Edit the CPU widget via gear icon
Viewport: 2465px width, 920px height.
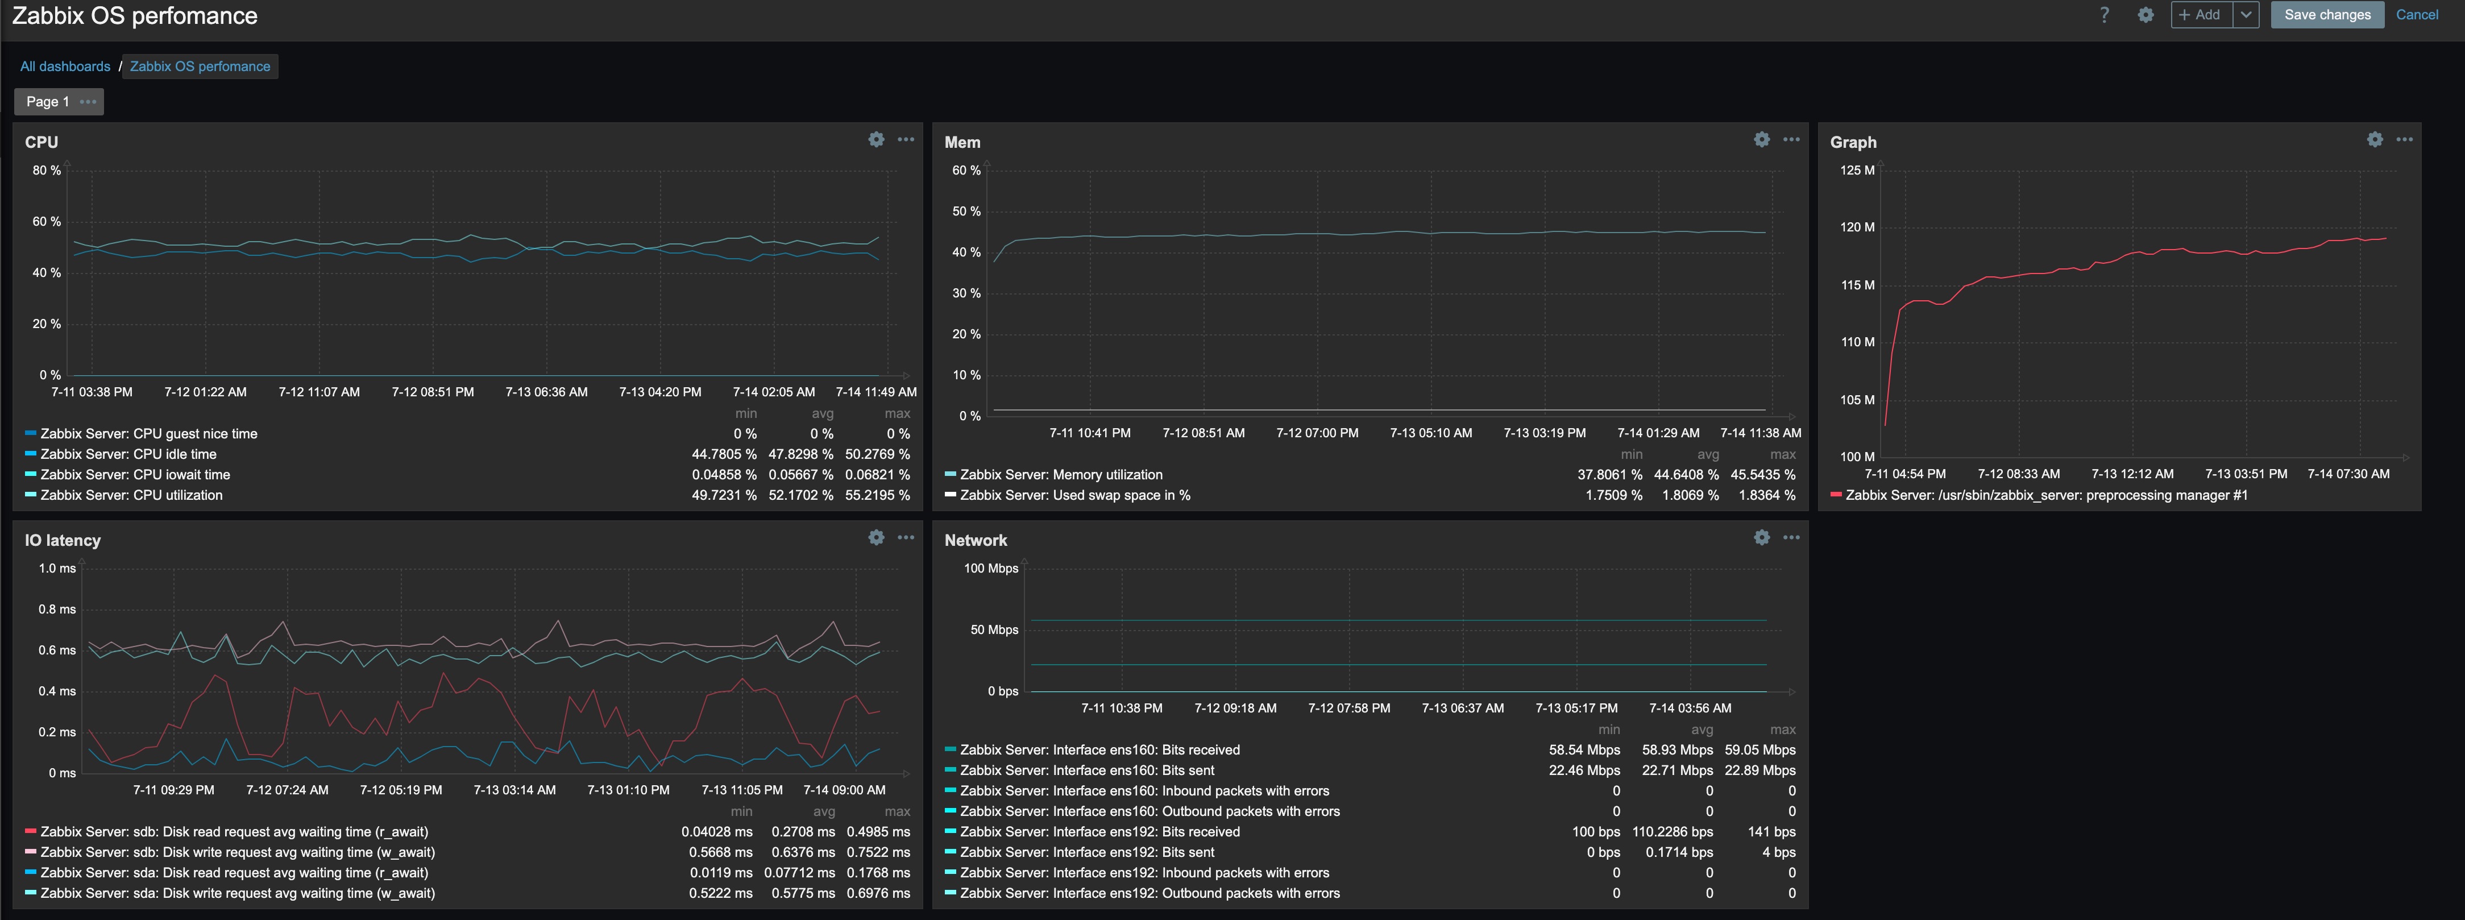click(875, 139)
